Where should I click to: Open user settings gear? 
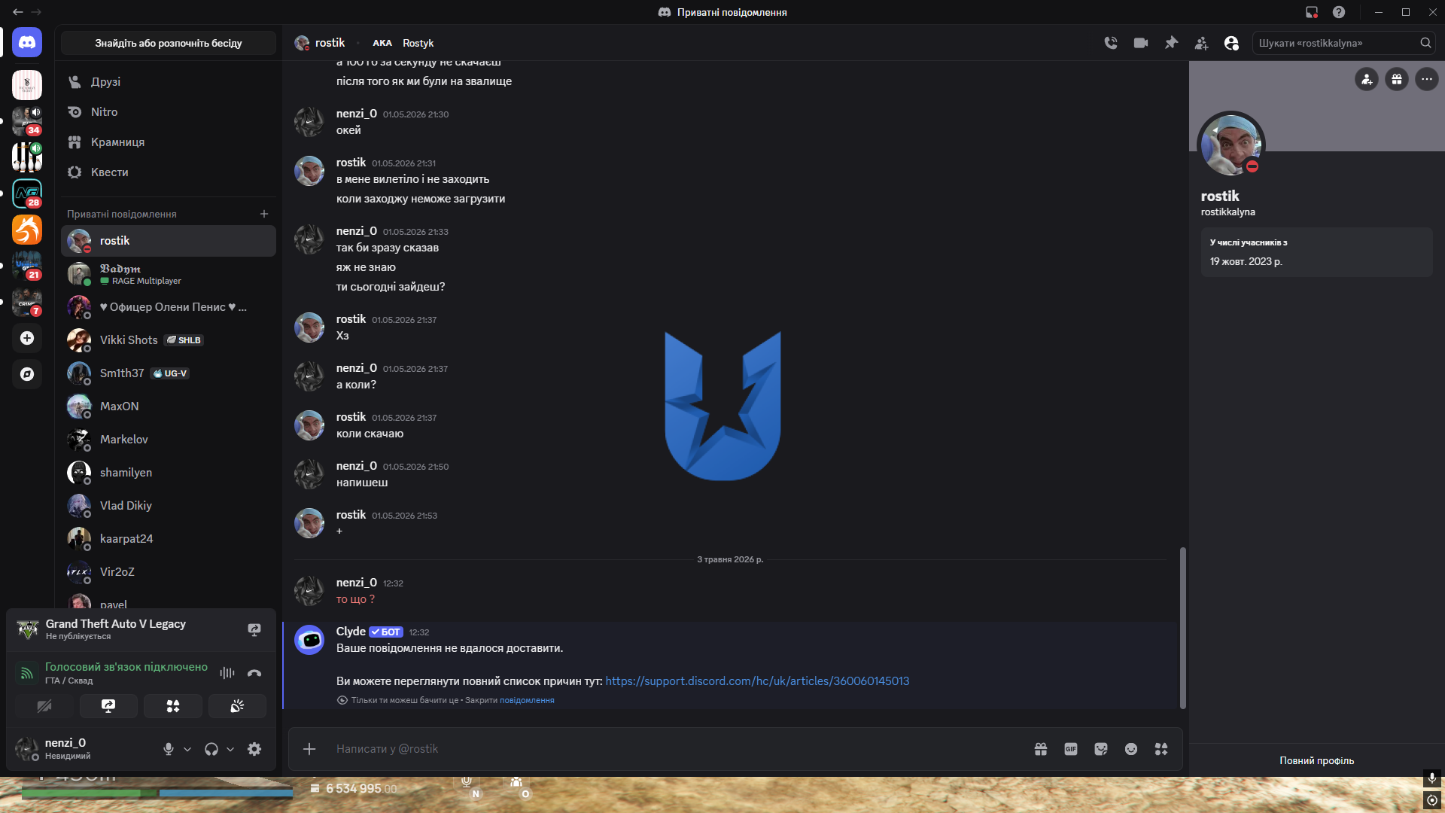(254, 749)
